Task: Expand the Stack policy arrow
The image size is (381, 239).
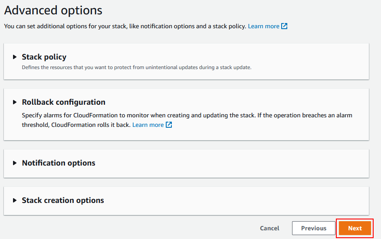Action: coord(15,57)
